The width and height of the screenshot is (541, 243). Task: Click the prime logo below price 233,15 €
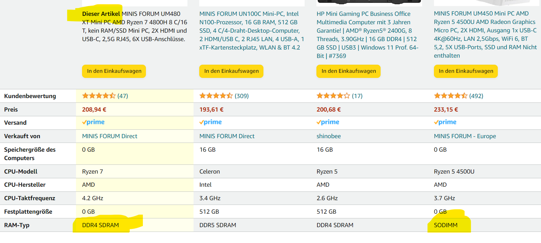(x=445, y=122)
